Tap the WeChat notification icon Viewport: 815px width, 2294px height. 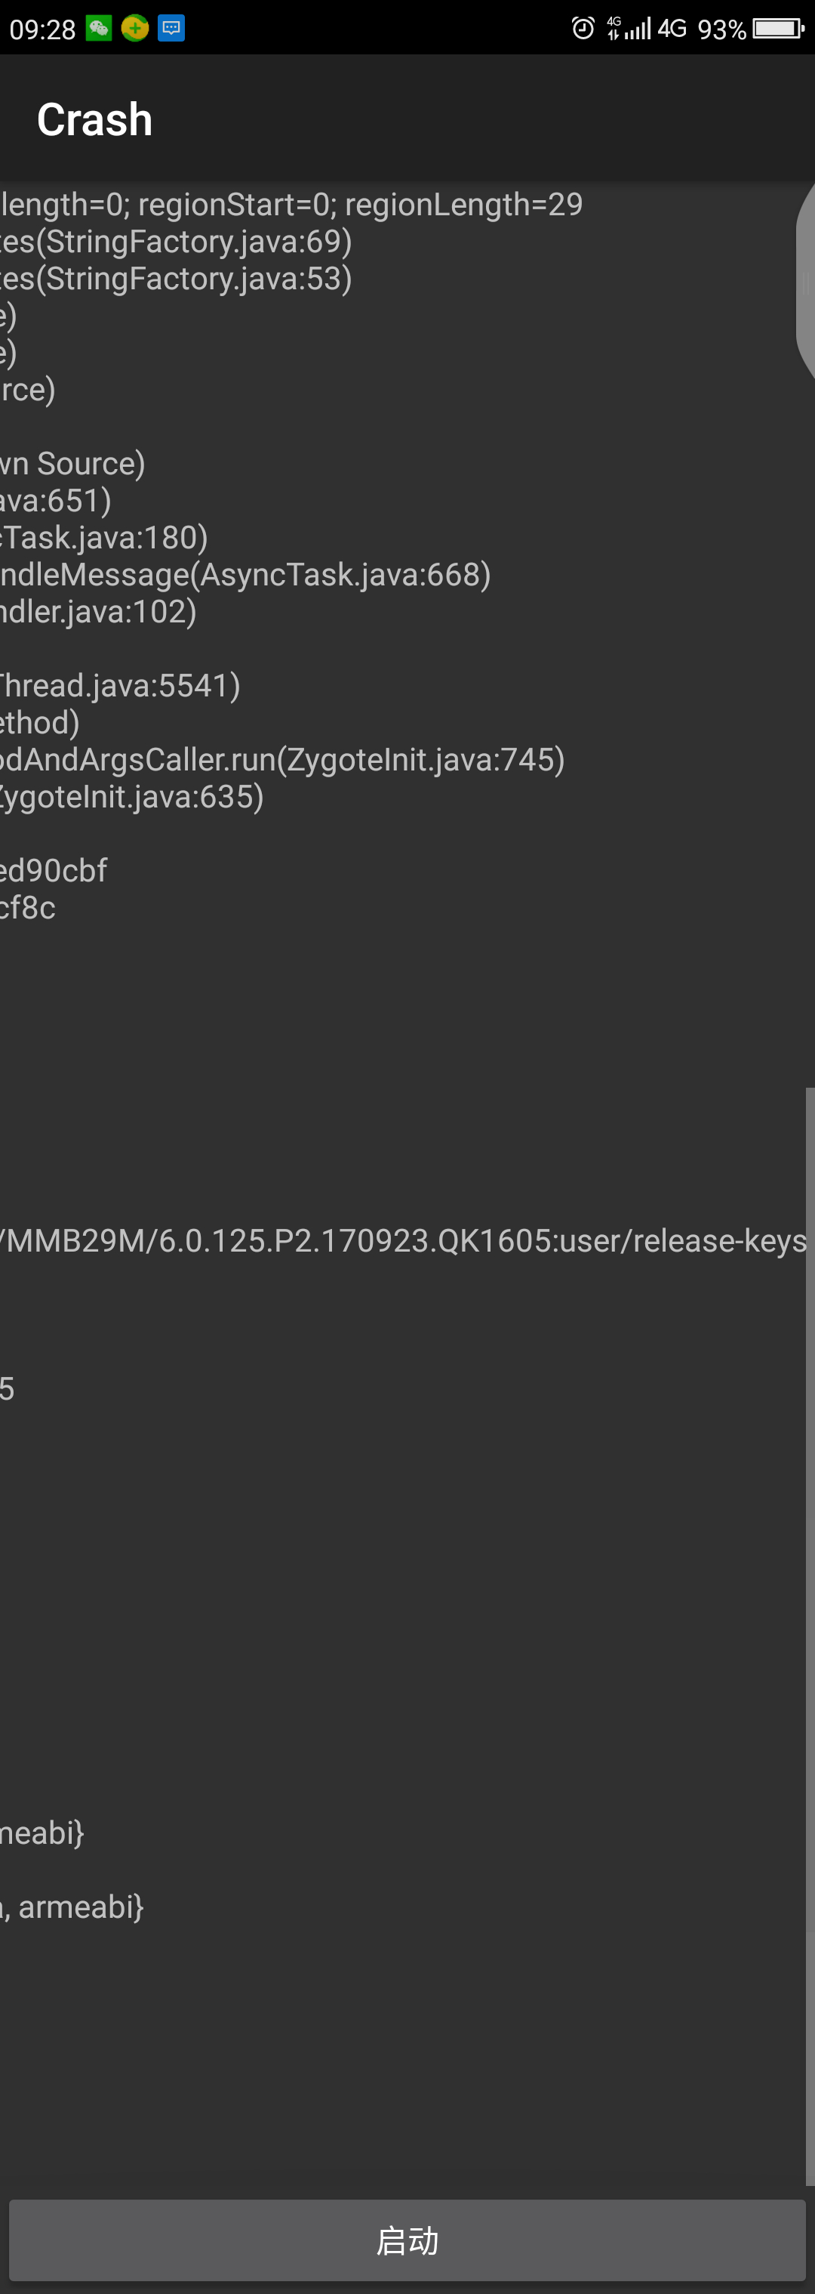coord(99,29)
